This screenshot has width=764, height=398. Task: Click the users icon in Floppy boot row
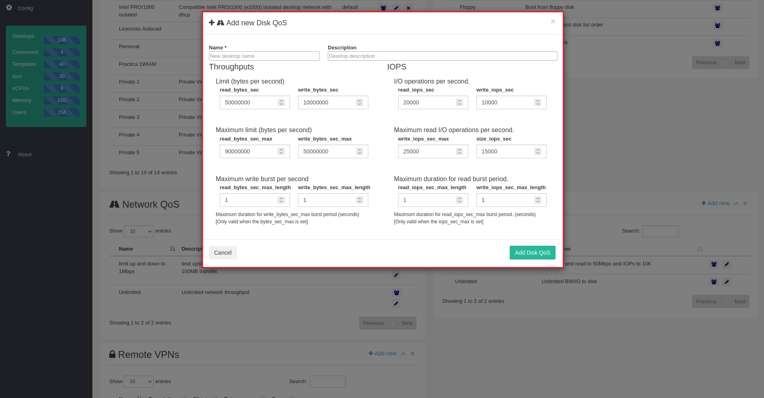pyautogui.click(x=717, y=8)
